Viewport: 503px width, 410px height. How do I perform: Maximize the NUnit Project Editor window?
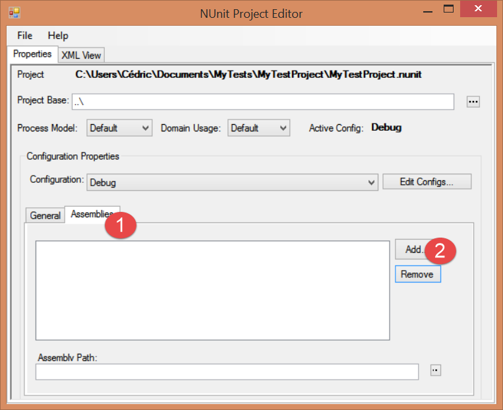tap(448, 9)
